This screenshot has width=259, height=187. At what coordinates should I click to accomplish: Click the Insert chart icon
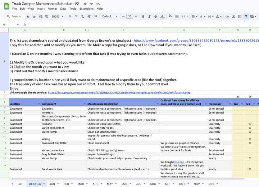(x=240, y=16)
